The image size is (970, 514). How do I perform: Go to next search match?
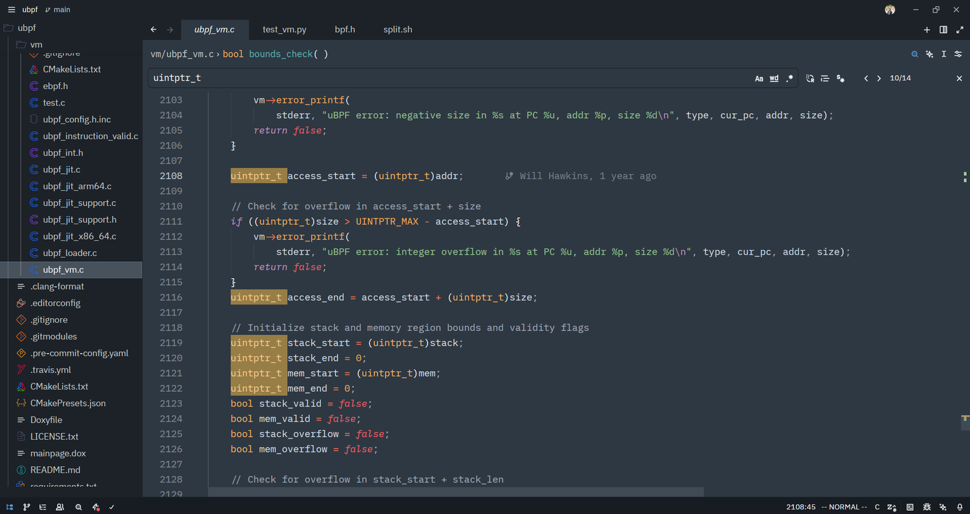[x=879, y=78]
